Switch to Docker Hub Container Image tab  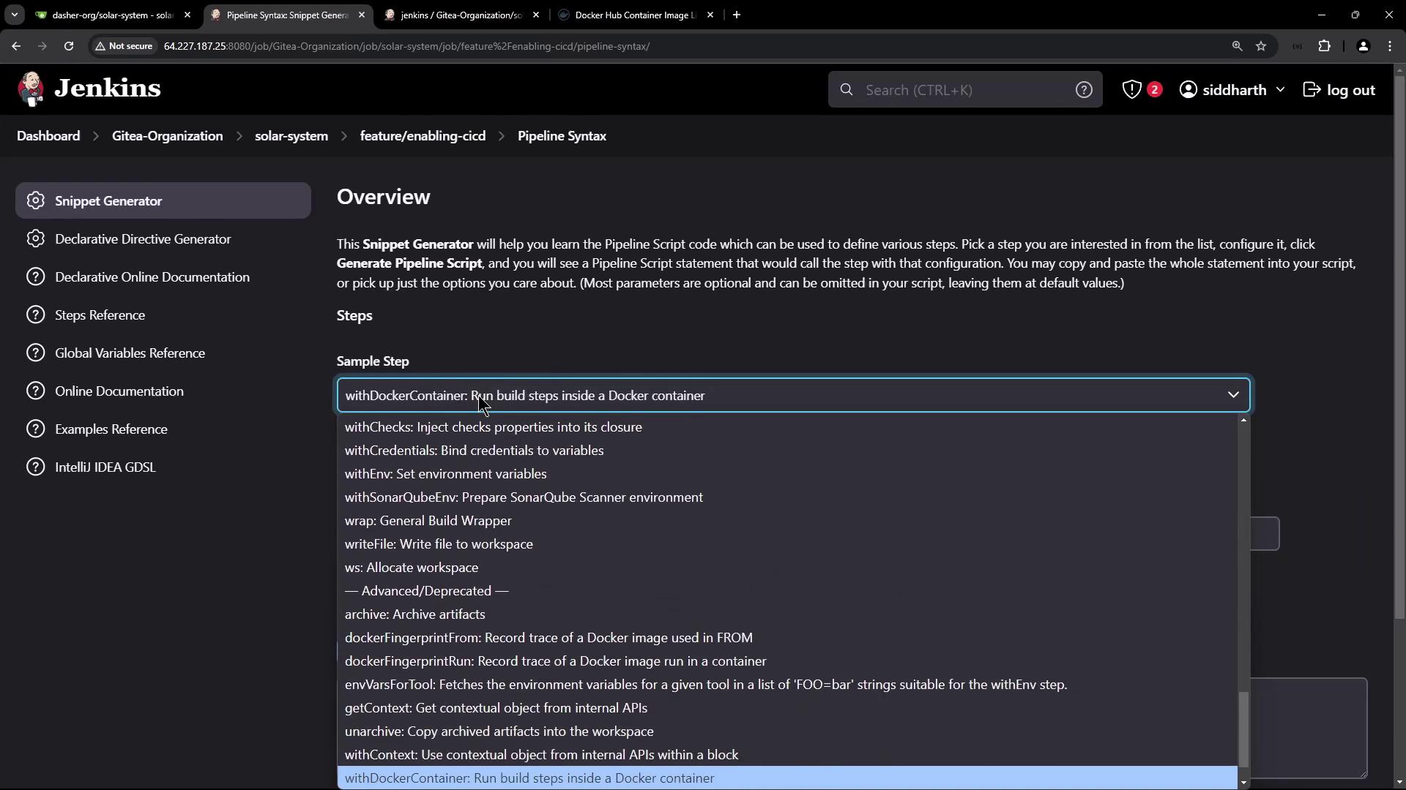point(634,15)
